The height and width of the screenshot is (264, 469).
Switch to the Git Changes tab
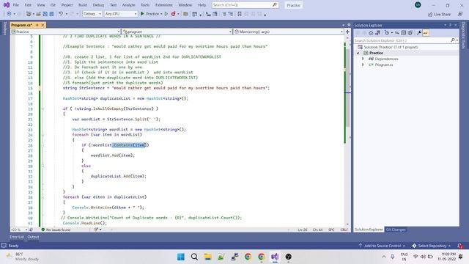(396, 230)
